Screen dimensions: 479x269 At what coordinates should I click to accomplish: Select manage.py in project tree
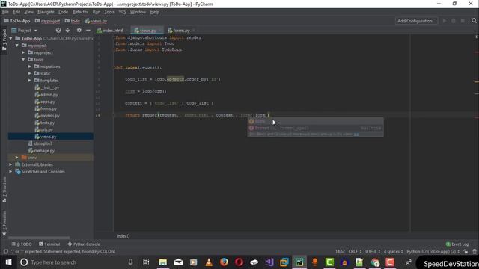click(41, 151)
